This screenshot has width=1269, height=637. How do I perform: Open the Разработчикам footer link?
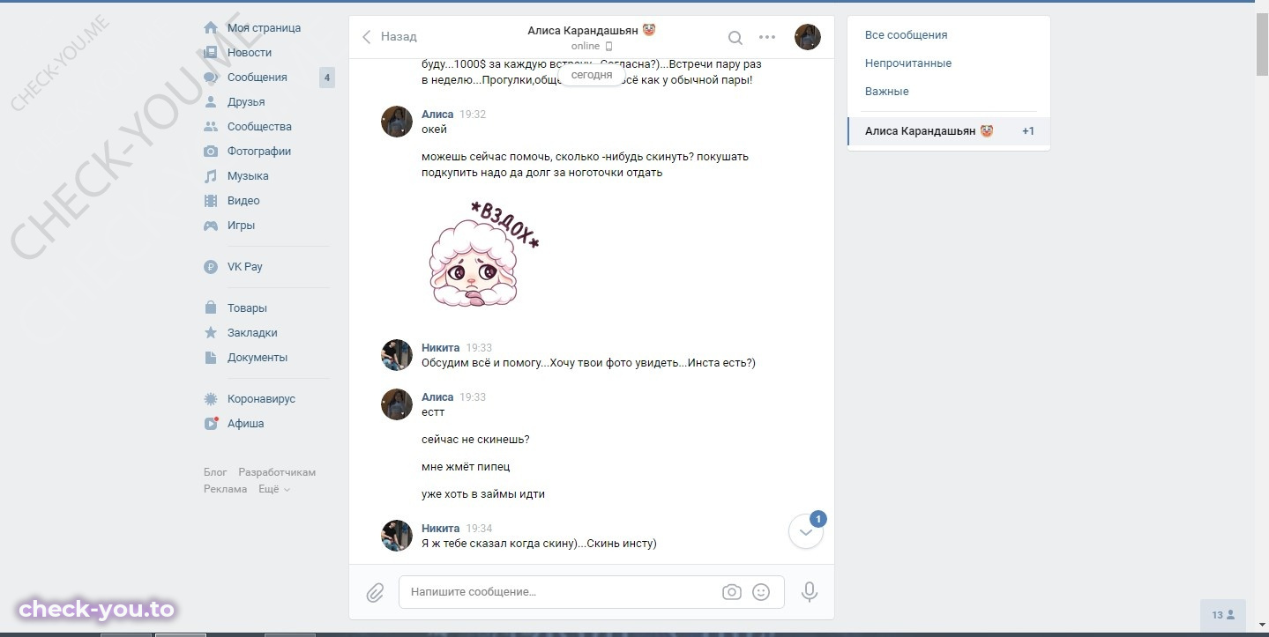[x=277, y=472]
